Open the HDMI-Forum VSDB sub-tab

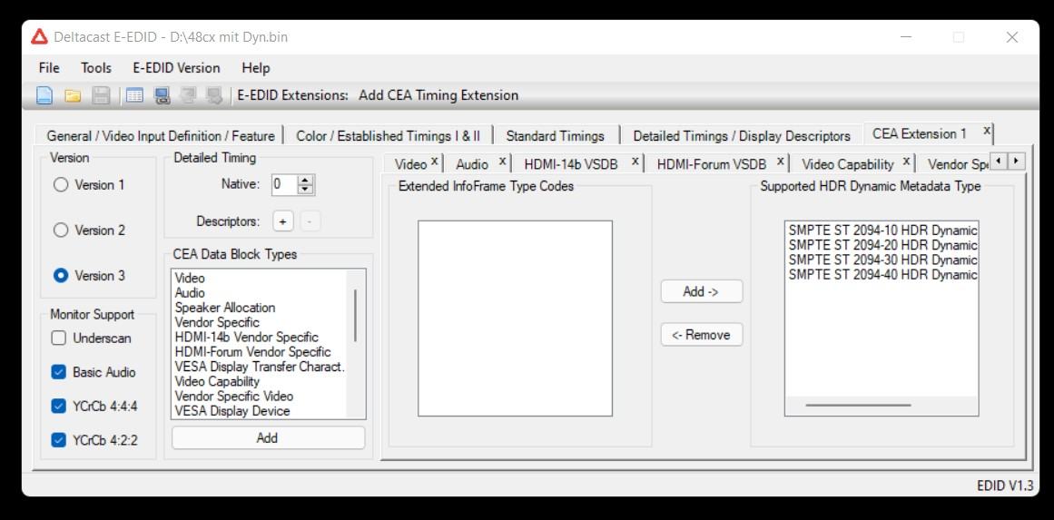coord(712,164)
